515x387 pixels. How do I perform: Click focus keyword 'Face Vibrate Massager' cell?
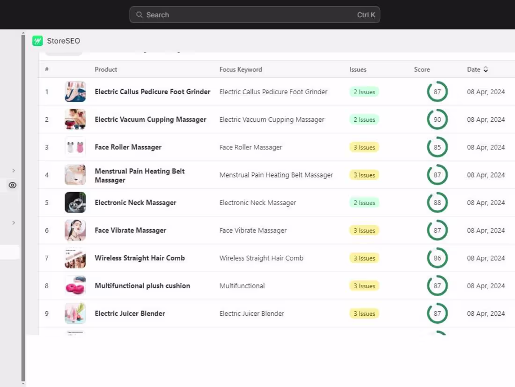tap(253, 230)
